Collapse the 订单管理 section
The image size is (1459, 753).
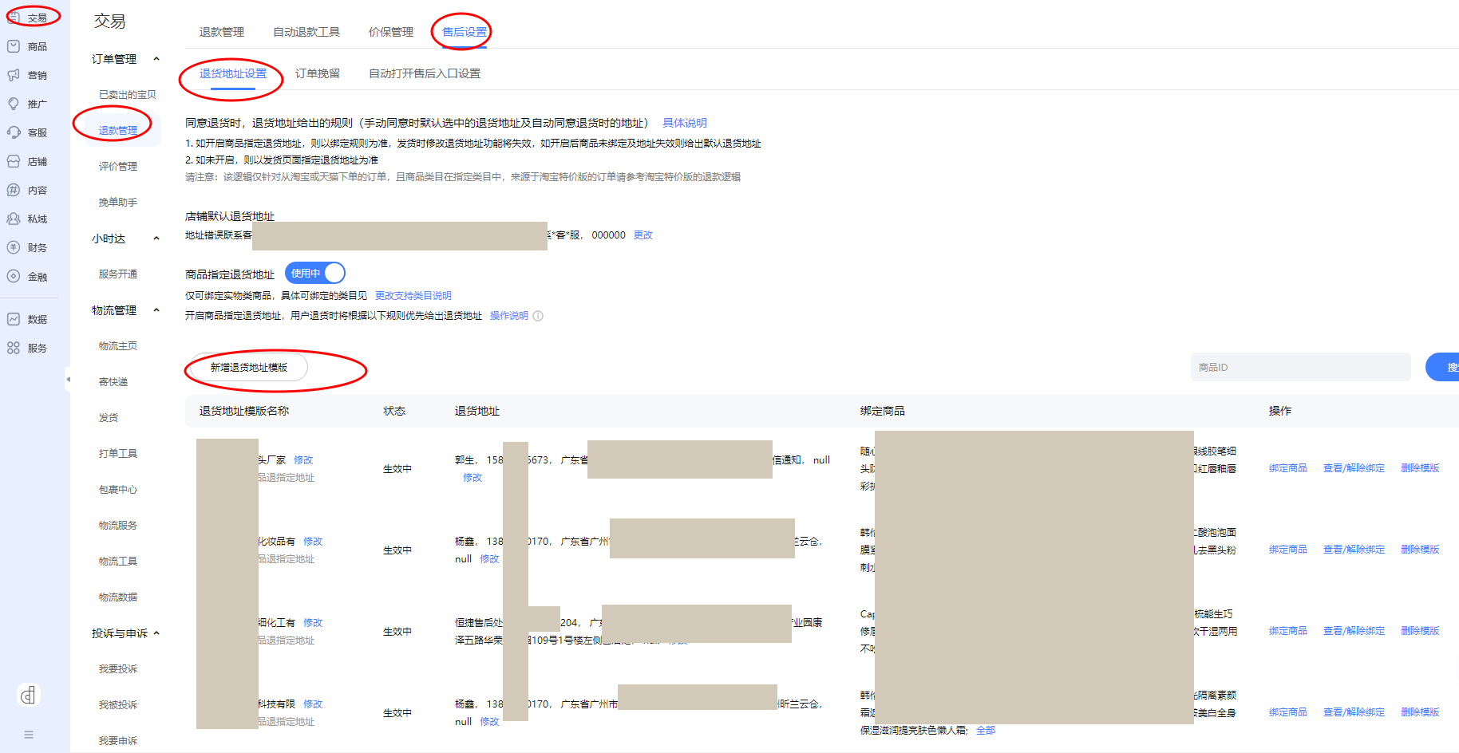pos(156,59)
